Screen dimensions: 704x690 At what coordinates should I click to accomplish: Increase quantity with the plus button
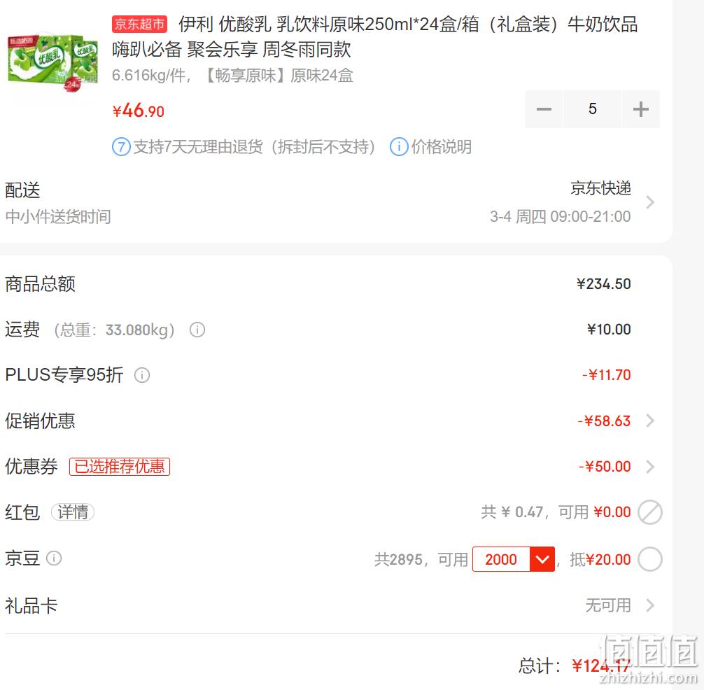641,109
